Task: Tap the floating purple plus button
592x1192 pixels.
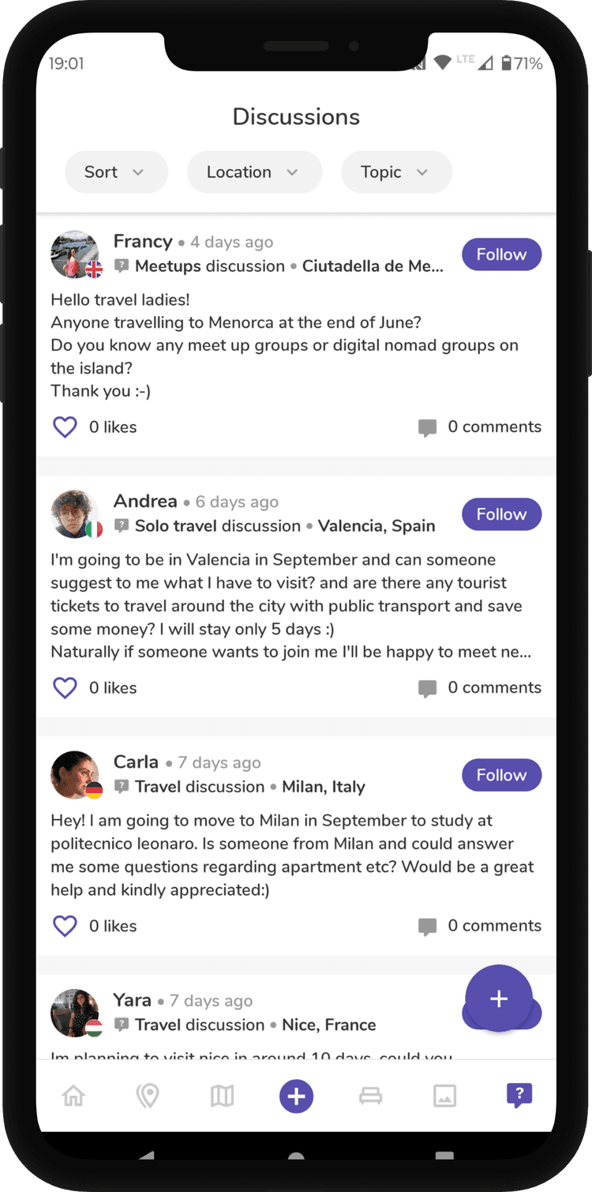Action: (x=500, y=998)
